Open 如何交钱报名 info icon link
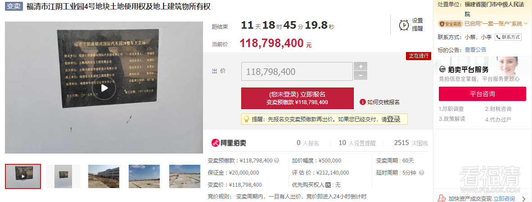532x202 pixels. [379, 102]
